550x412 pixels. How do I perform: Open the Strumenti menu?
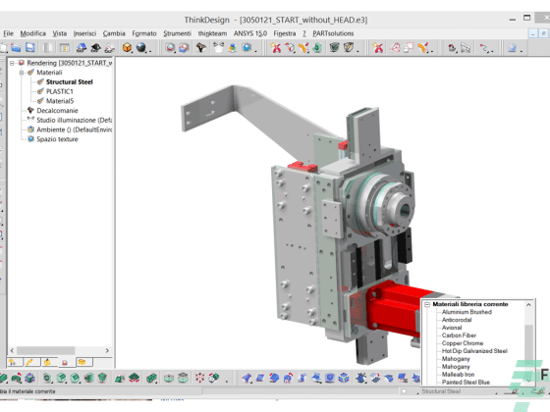177,33
